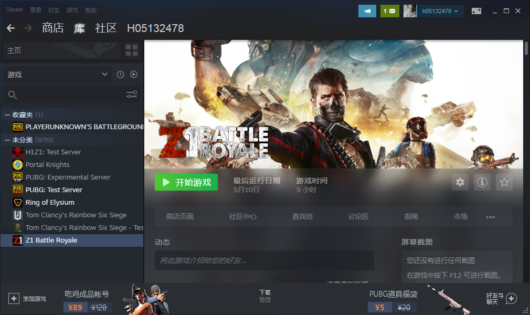This screenshot has height=315, width=530.
Task: Sort library by recent activity clock icon
Action: tap(120, 75)
